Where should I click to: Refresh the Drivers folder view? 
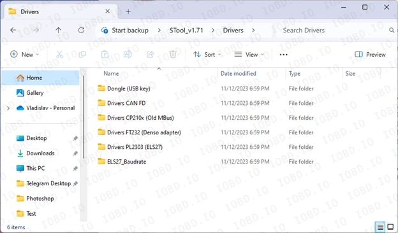tap(81, 31)
